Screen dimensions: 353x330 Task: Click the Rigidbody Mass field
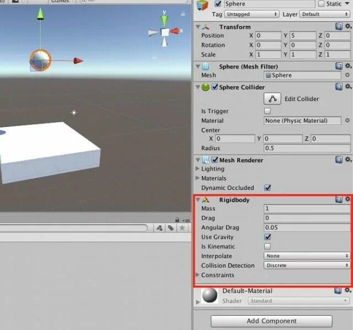point(307,209)
